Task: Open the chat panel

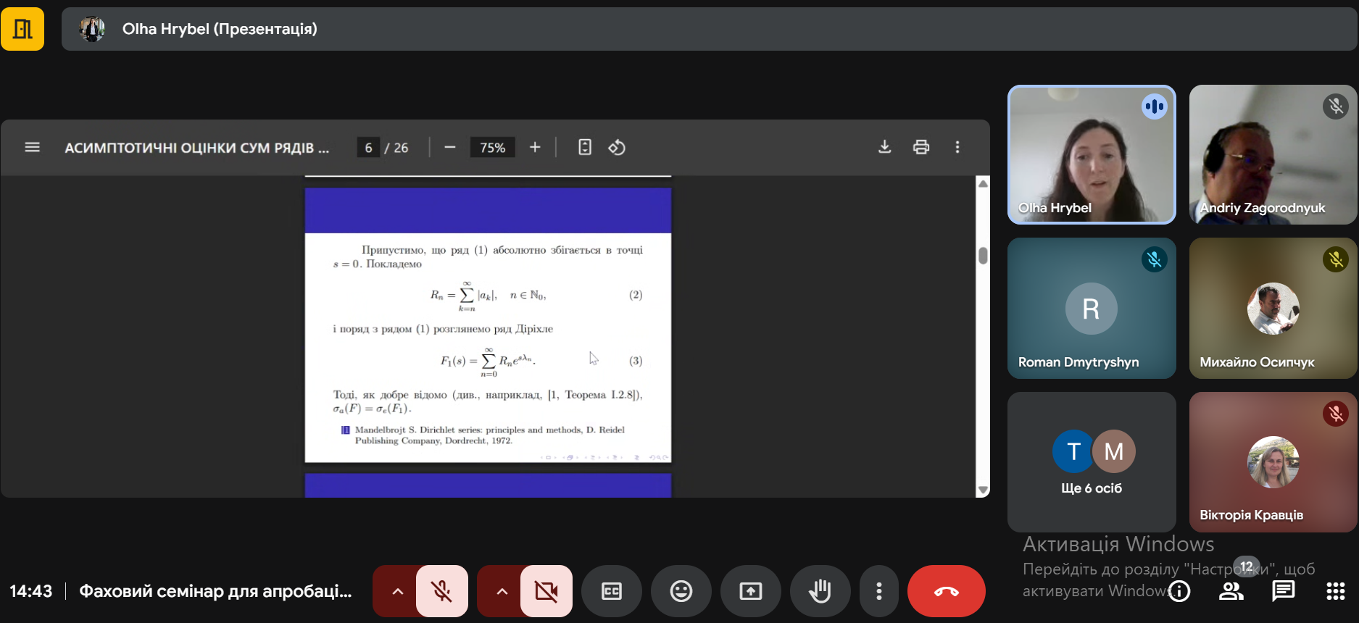Action: click(x=1283, y=591)
